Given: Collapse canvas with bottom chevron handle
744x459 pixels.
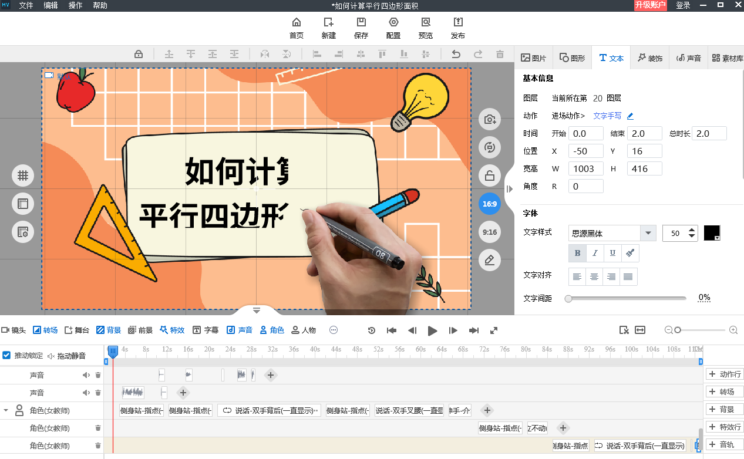Looking at the screenshot, I should pos(256,310).
